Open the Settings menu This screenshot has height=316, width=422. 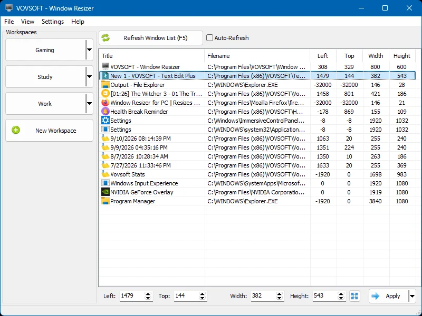[53, 22]
